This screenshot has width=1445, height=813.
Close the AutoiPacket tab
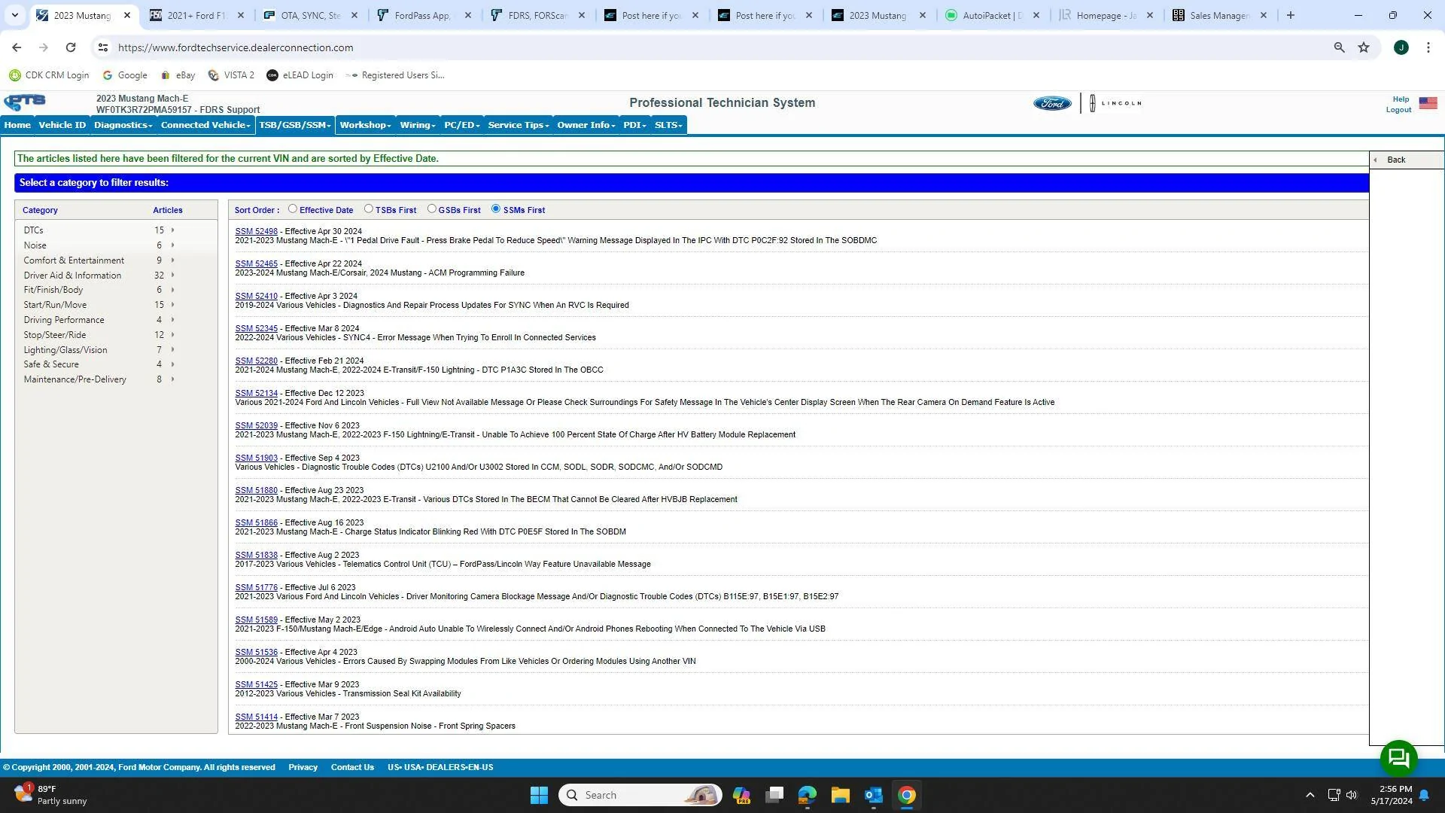click(x=1036, y=15)
